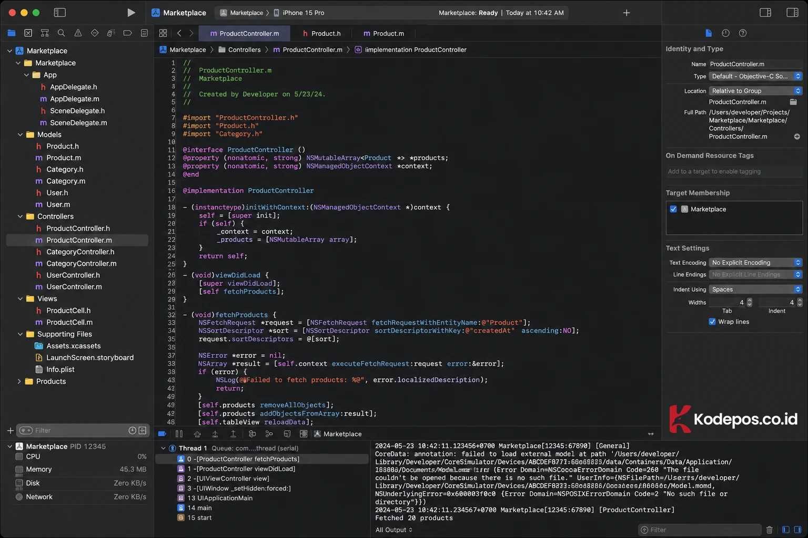
Task: Collapse the Models group
Action: 20,134
